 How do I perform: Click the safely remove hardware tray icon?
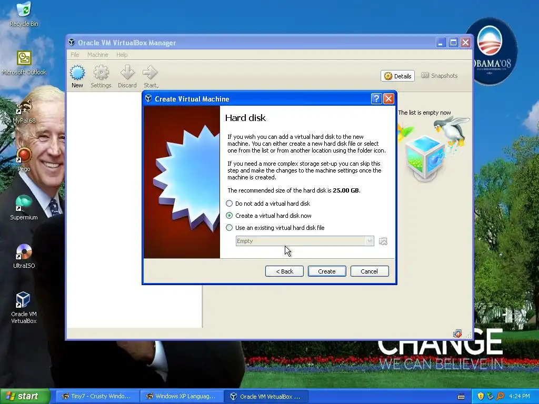[x=490, y=396]
